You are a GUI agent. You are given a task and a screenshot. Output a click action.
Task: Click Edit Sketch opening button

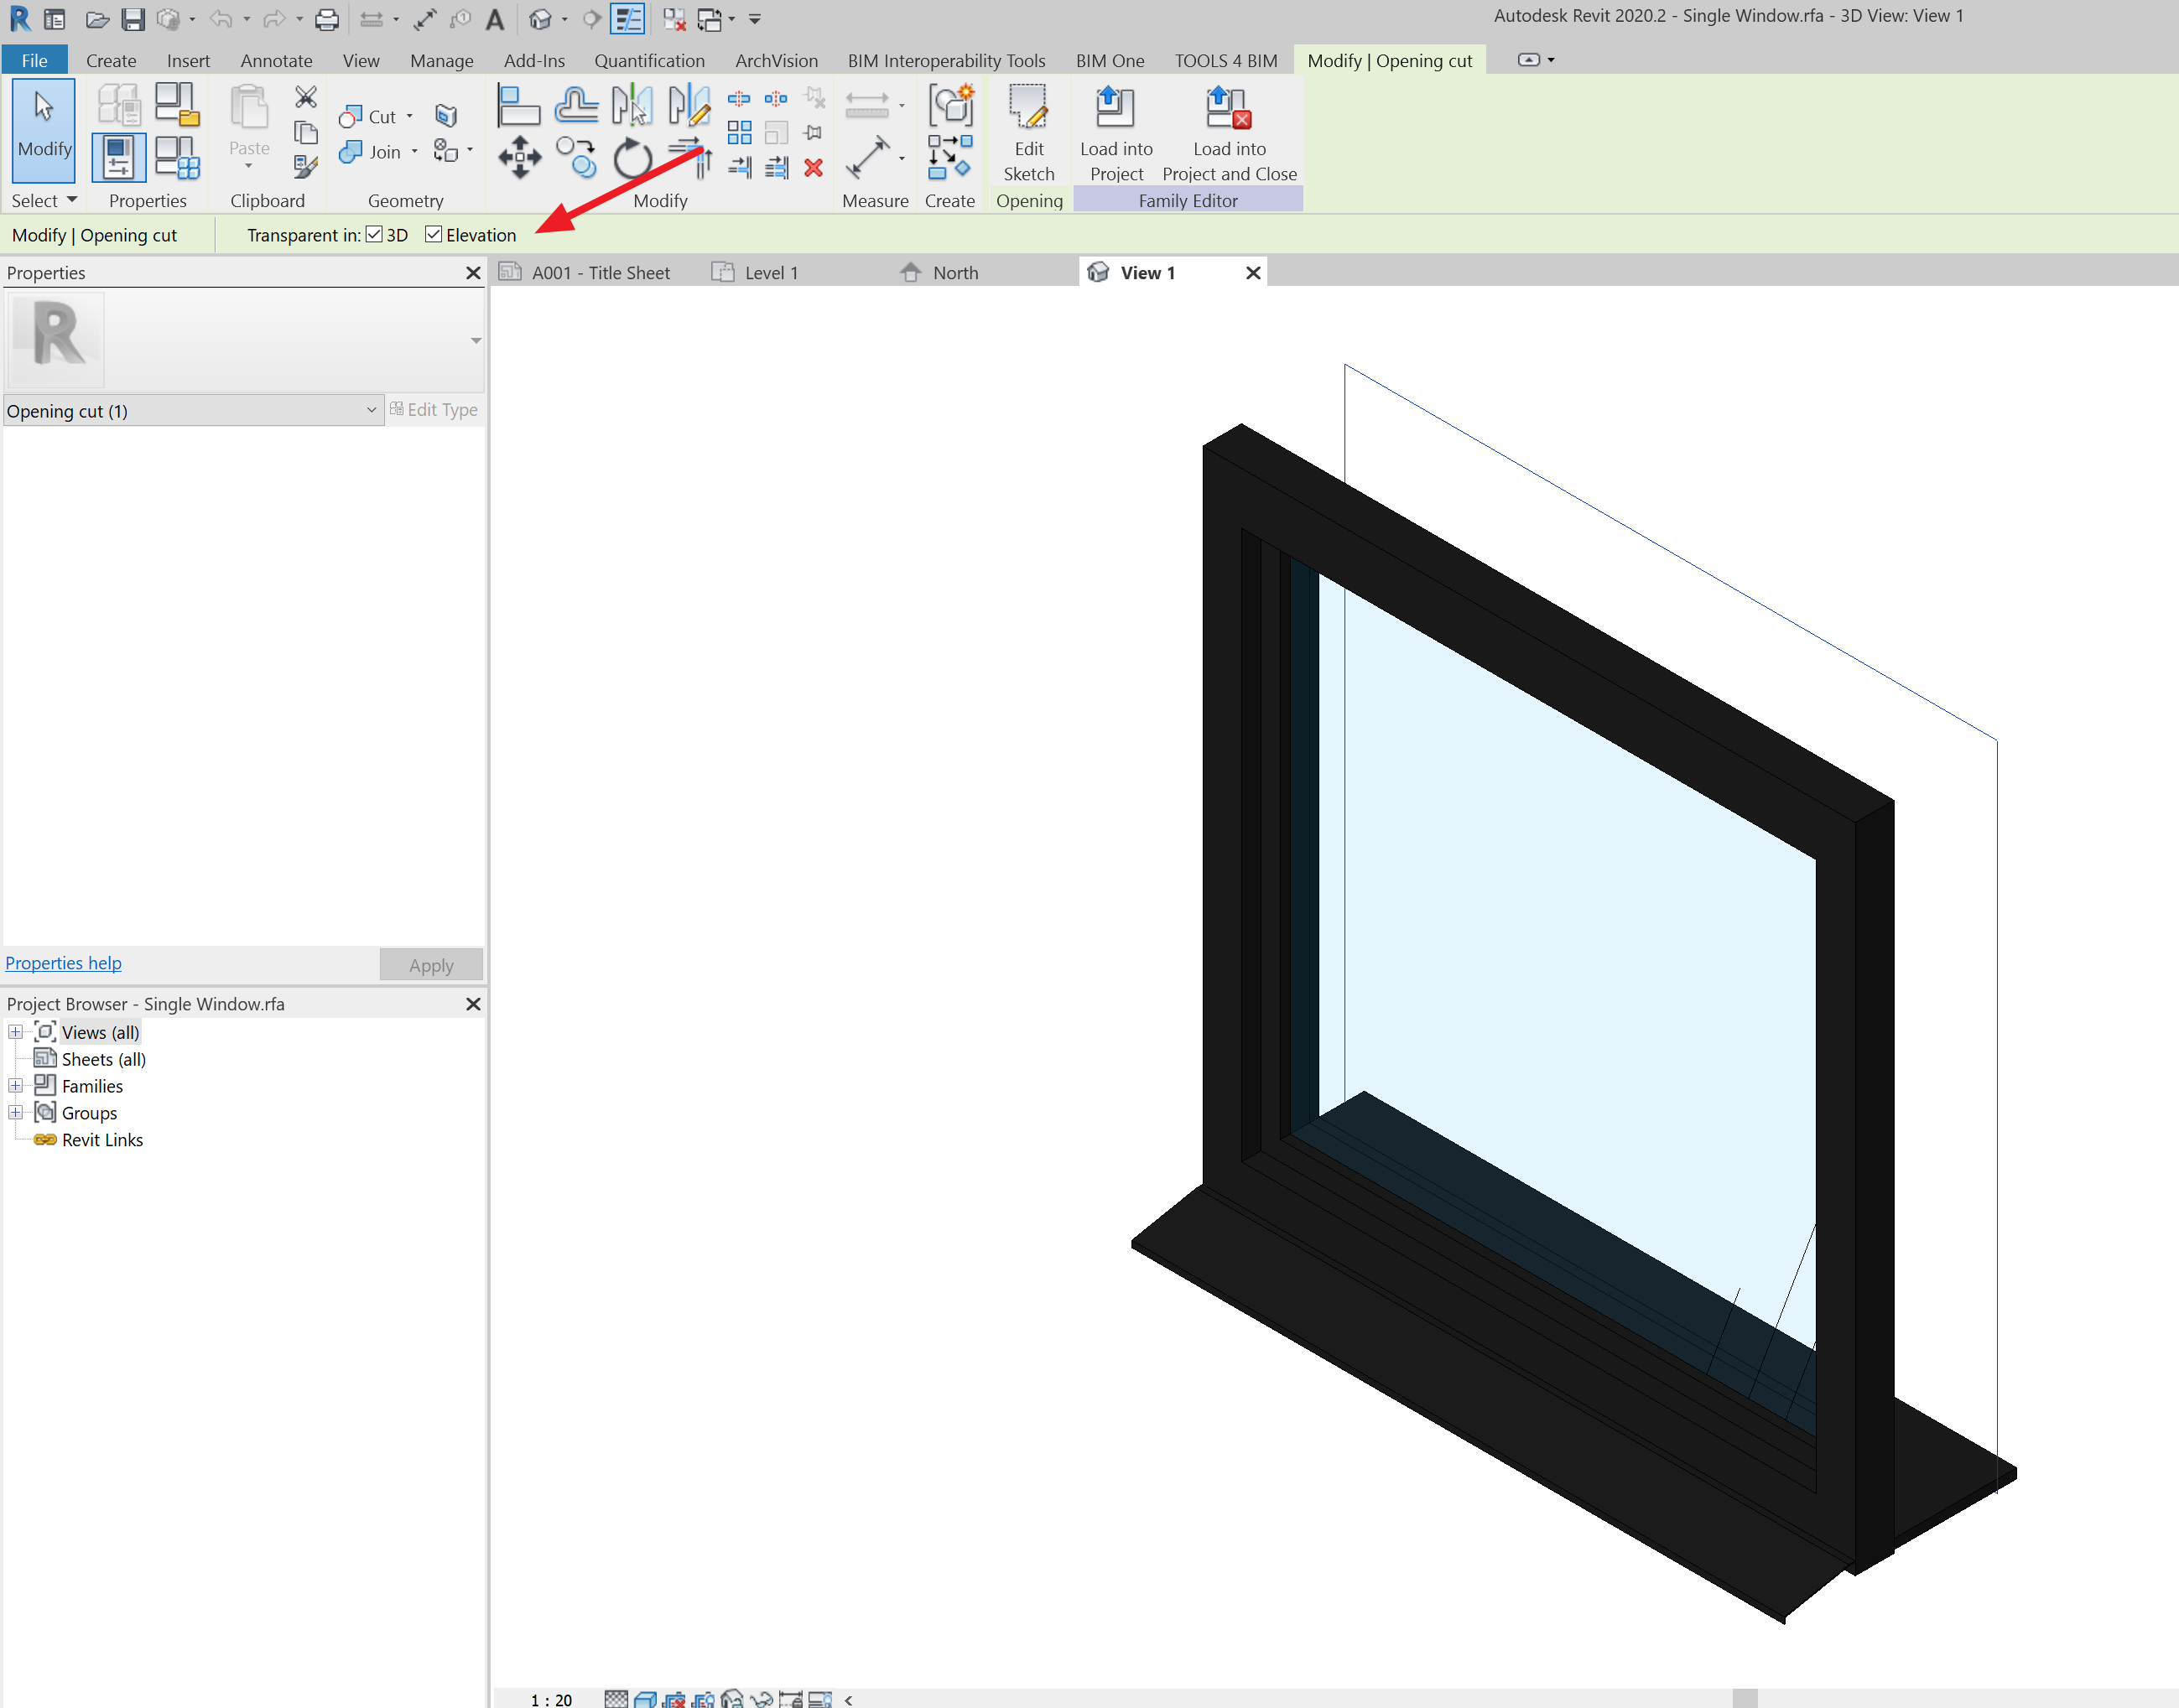pos(1028,134)
